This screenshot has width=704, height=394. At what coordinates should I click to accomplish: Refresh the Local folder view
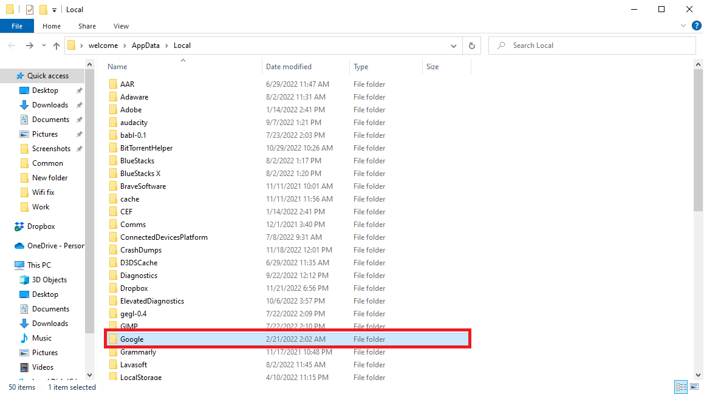[x=471, y=46]
